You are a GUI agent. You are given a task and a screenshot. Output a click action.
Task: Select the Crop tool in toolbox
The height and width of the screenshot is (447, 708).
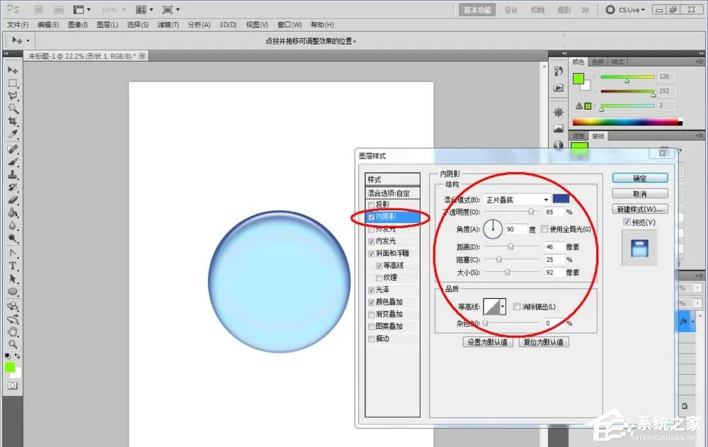click(x=13, y=121)
